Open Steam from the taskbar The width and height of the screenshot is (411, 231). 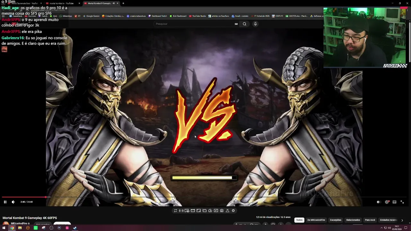click(x=75, y=228)
